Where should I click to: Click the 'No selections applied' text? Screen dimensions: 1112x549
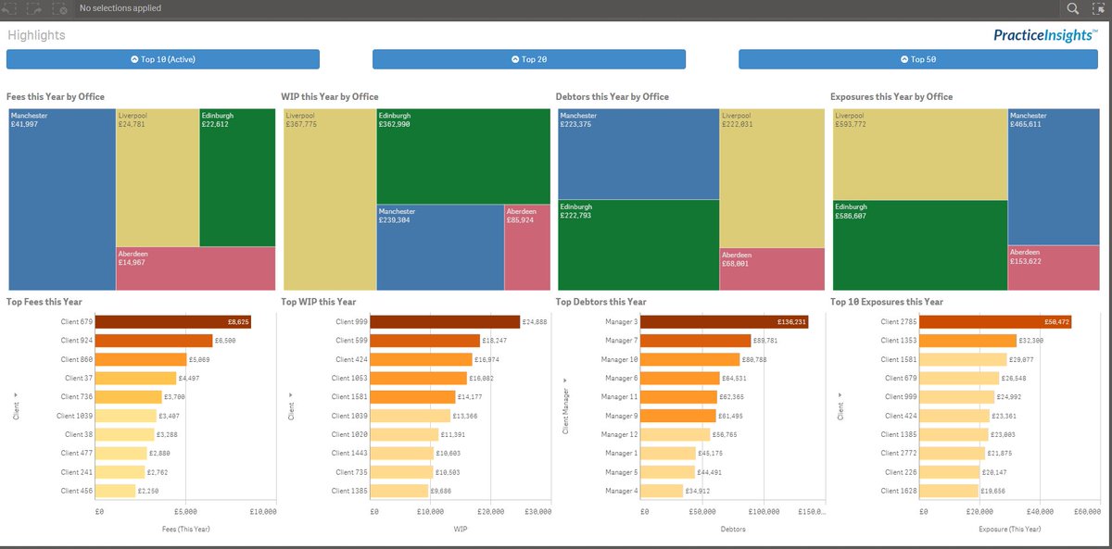(120, 8)
